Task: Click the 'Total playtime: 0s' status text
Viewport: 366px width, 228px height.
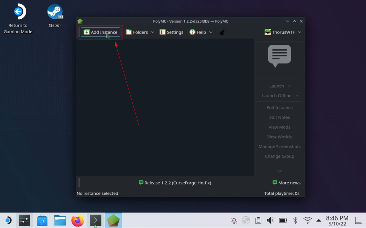Action: coord(282,193)
